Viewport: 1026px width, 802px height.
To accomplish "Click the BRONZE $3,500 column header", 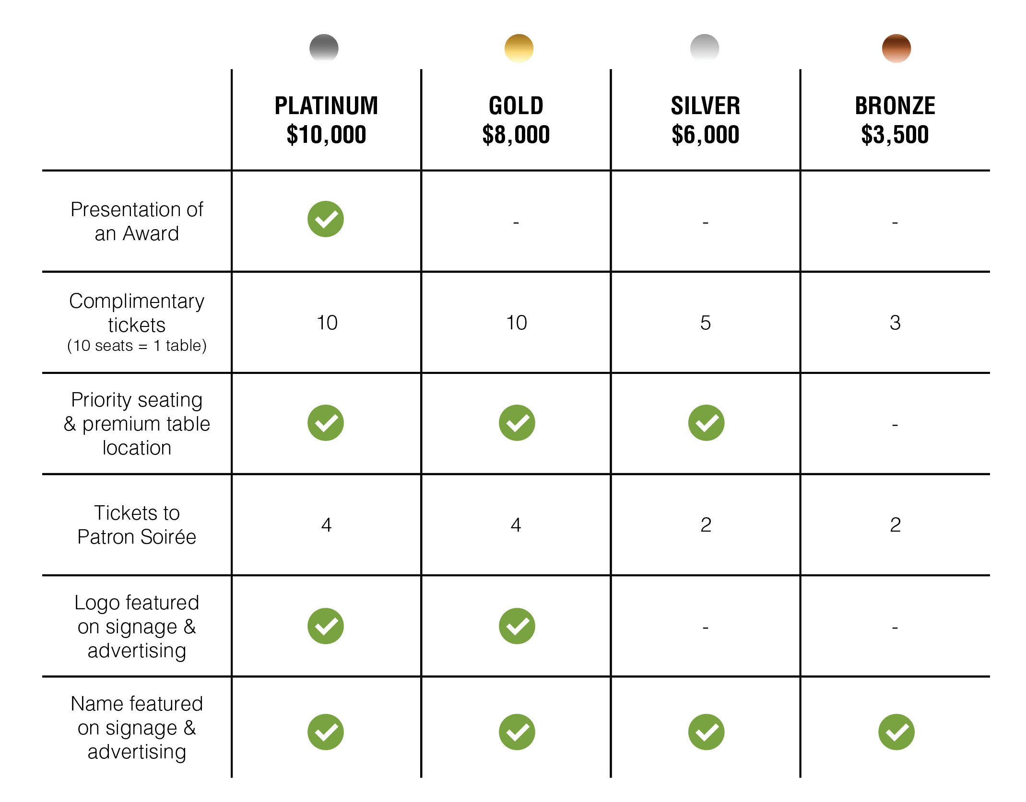I will [x=895, y=120].
